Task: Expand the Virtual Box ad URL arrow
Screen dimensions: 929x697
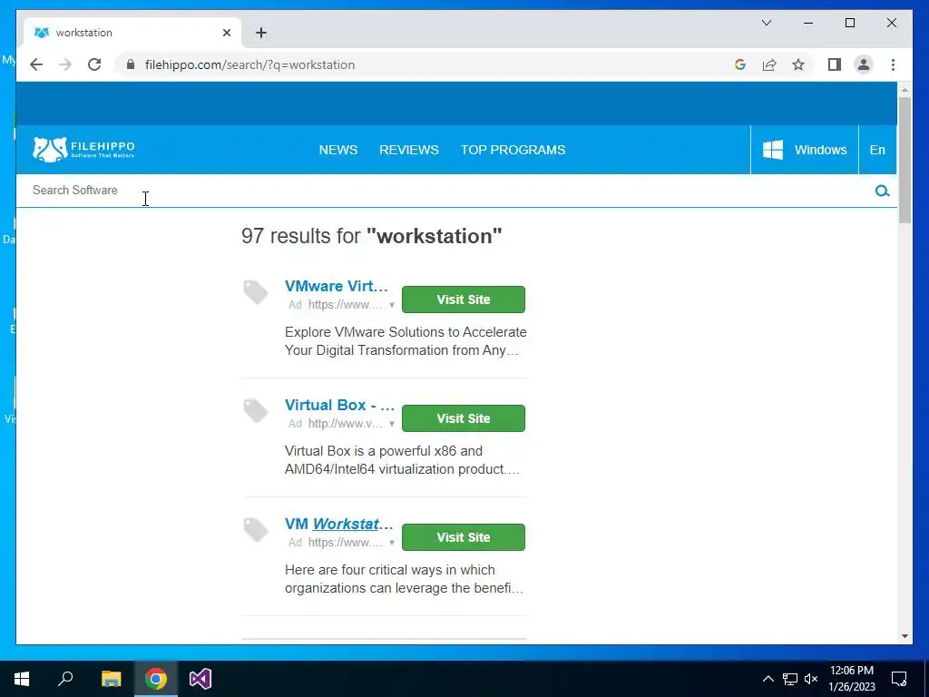Action: [392, 425]
